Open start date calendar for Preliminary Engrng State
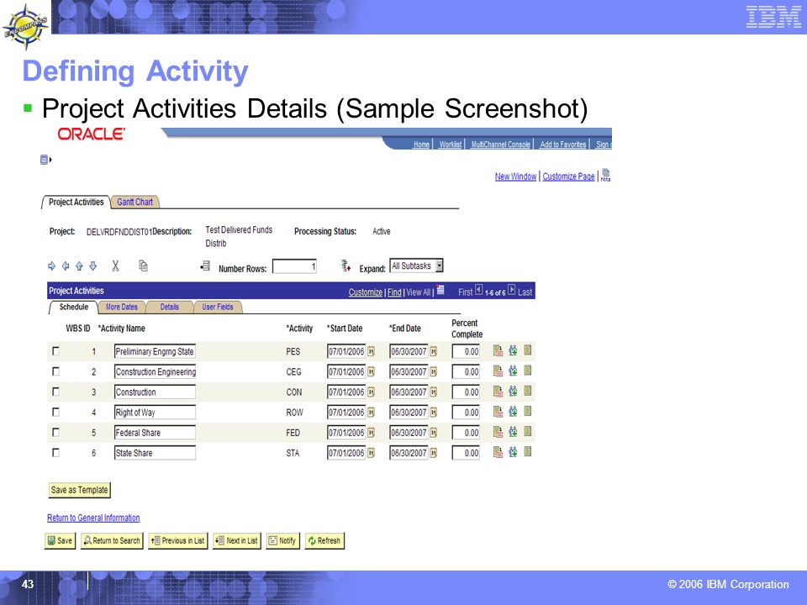This screenshot has height=605, width=807. (371, 351)
